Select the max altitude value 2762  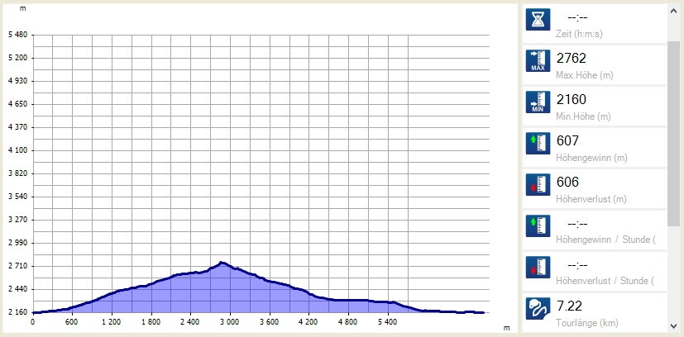[571, 58]
